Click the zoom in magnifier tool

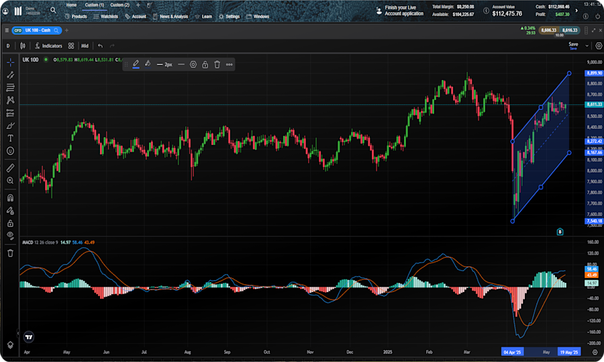10,181
